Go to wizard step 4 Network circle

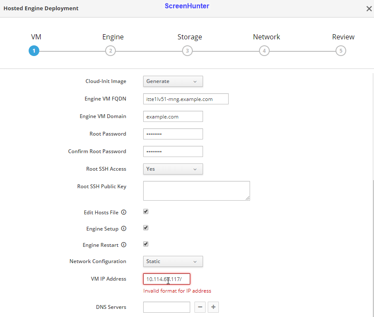coord(264,51)
